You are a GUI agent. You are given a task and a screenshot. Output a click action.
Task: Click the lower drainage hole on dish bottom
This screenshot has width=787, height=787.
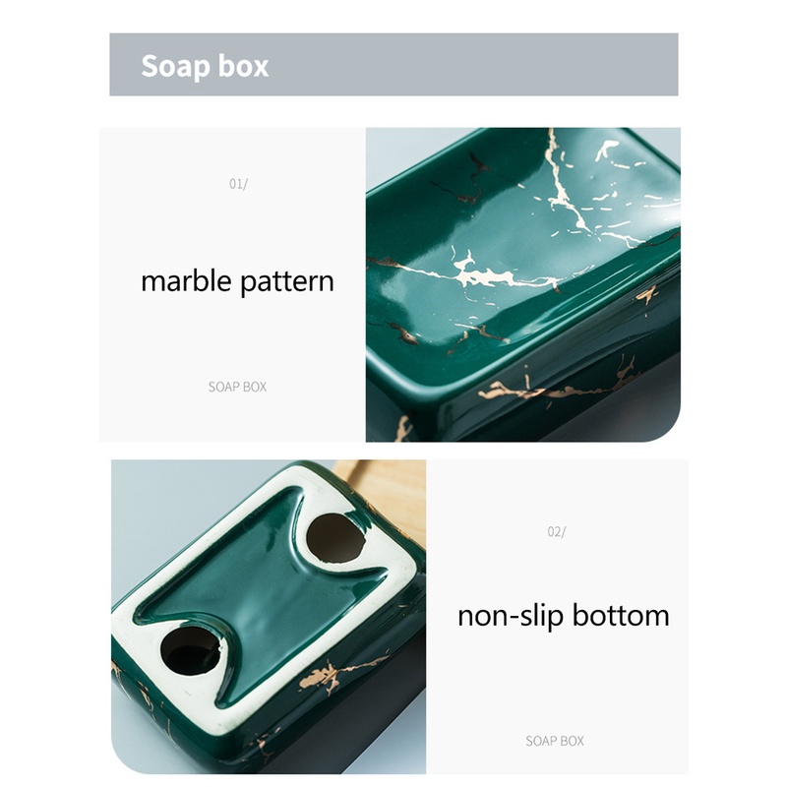tap(190, 650)
